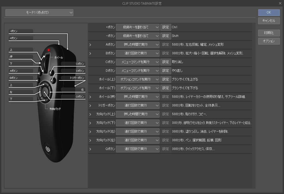The height and width of the screenshot is (194, 284).
Task: Click the 取り消し command text
Action: point(177,62)
